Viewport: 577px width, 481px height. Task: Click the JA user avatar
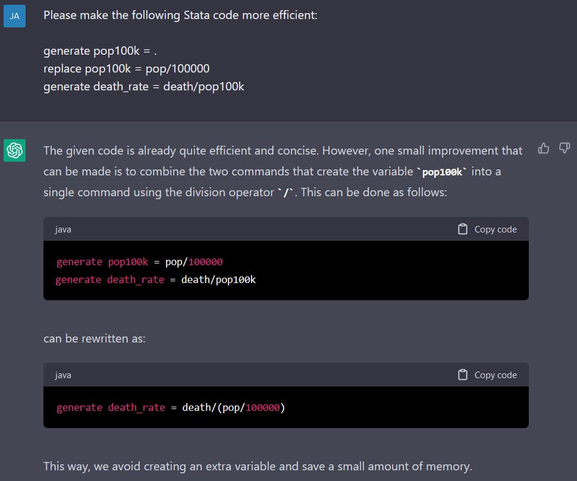pos(15,16)
